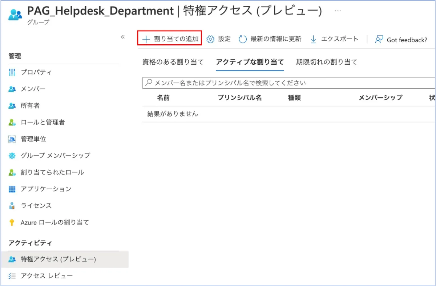Click the Got feedback? person icon
The height and width of the screenshot is (286, 436).
379,40
